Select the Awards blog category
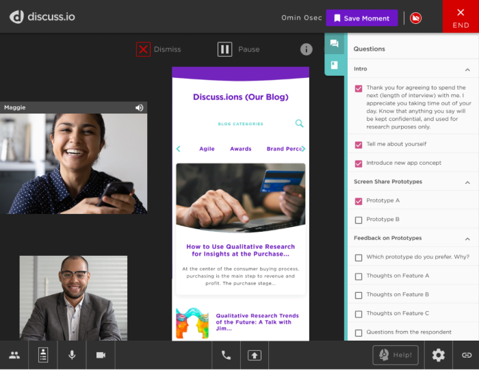The width and height of the screenshot is (479, 370). [241, 149]
